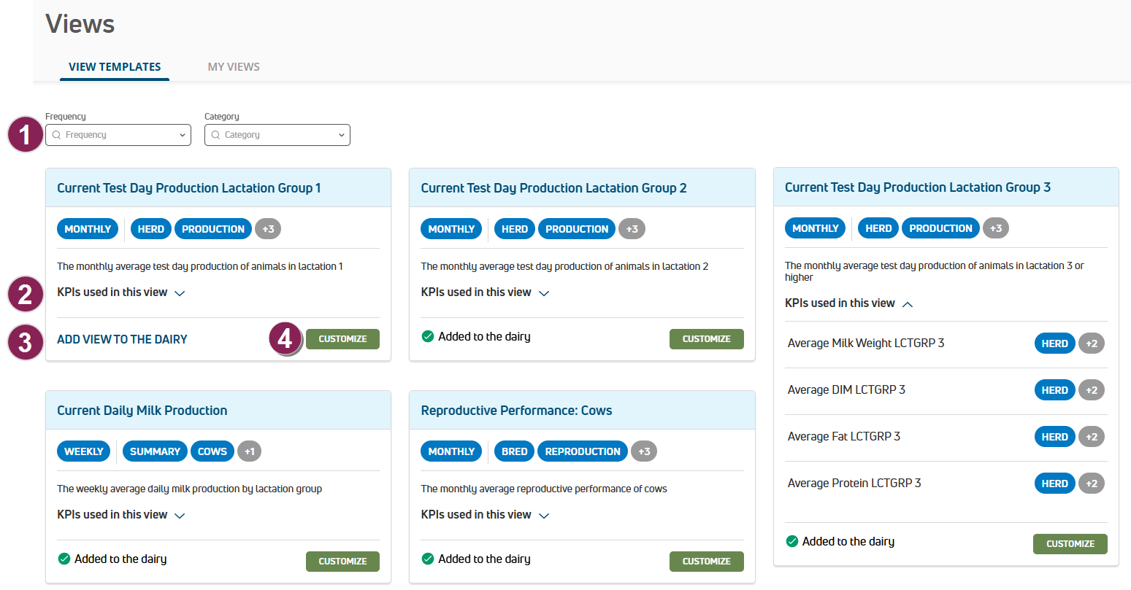
Task: Switch to the My Views tab
Action: (x=234, y=67)
